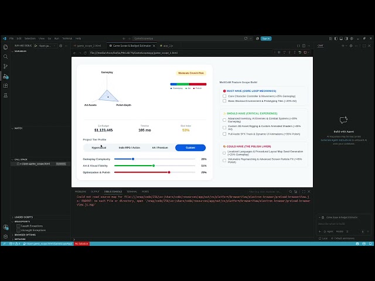Open the Search view in activity bar
This screenshot has width=375, height=281.
pos(5,57)
